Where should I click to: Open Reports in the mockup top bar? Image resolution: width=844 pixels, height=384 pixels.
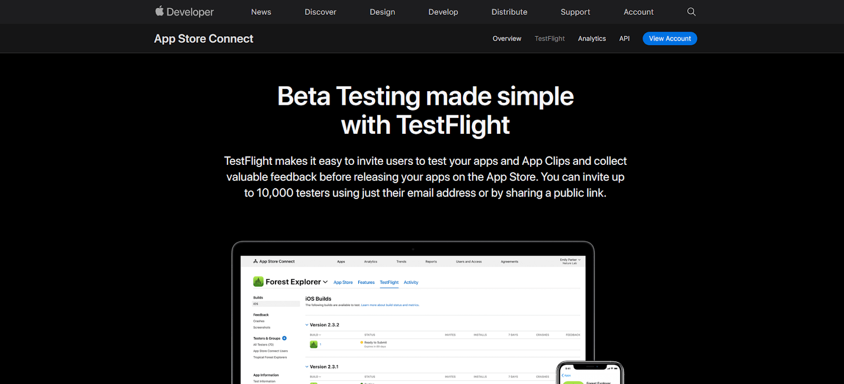coord(431,261)
